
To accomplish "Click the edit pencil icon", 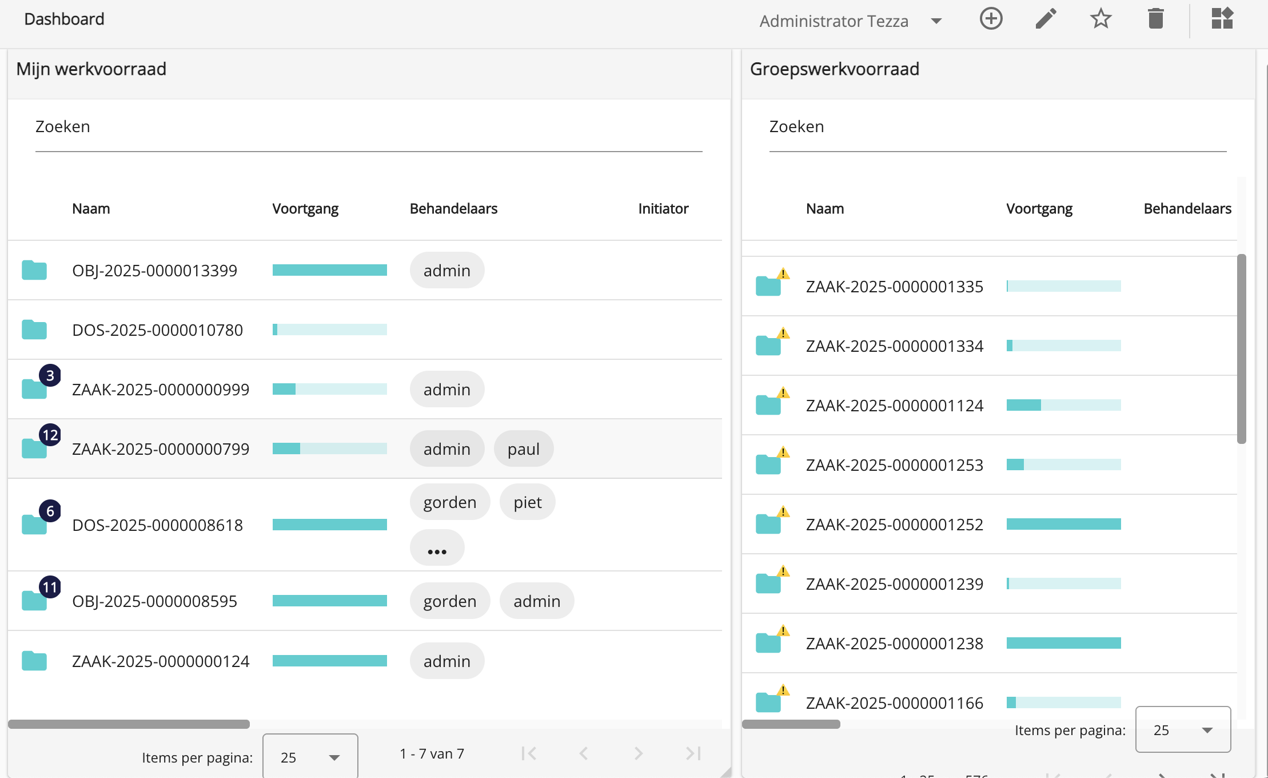I will [1046, 19].
